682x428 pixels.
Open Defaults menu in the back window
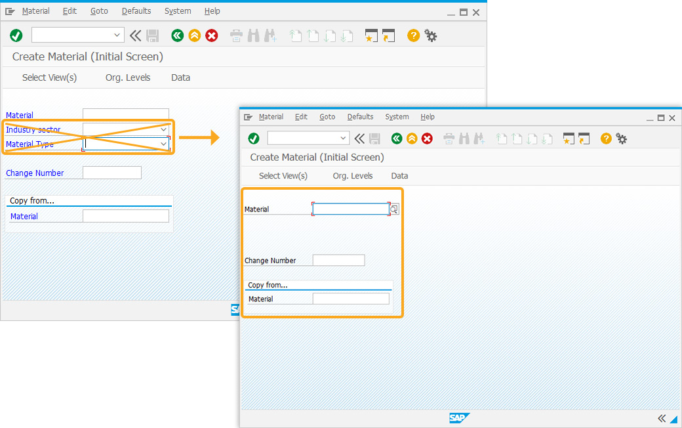(x=136, y=11)
